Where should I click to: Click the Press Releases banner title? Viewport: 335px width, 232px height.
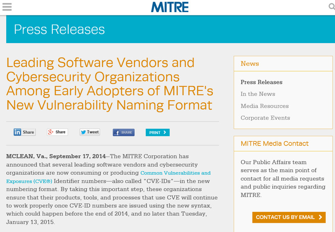click(59, 29)
